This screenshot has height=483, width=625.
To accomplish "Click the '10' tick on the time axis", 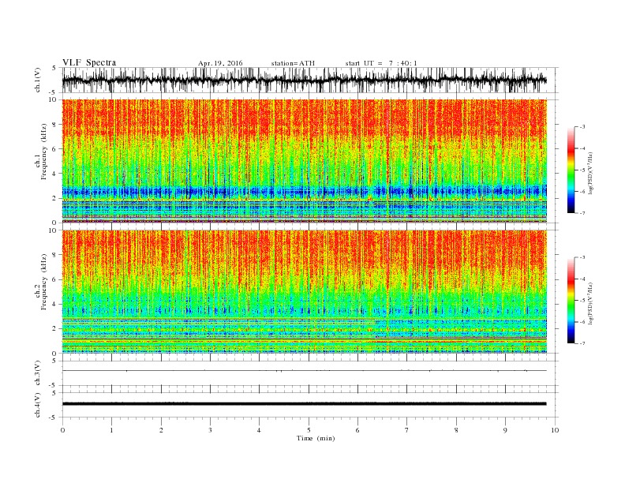I will pos(555,430).
